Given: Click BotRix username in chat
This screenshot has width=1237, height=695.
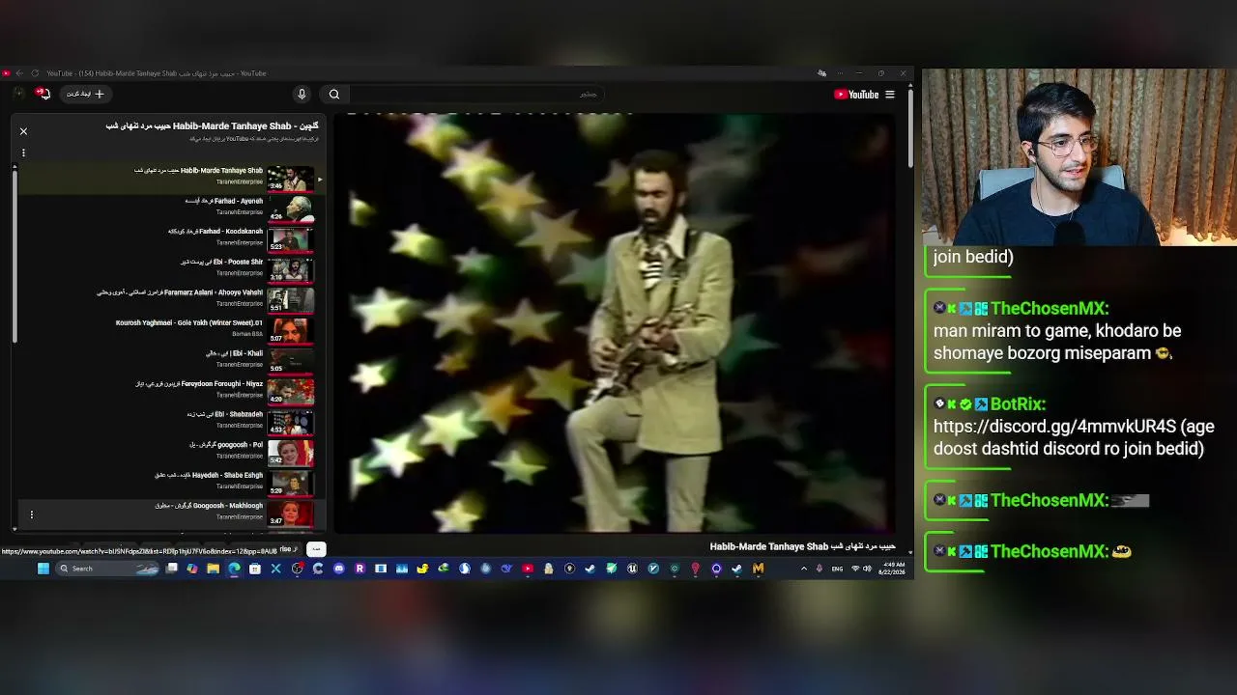Looking at the screenshot, I should tap(1018, 404).
